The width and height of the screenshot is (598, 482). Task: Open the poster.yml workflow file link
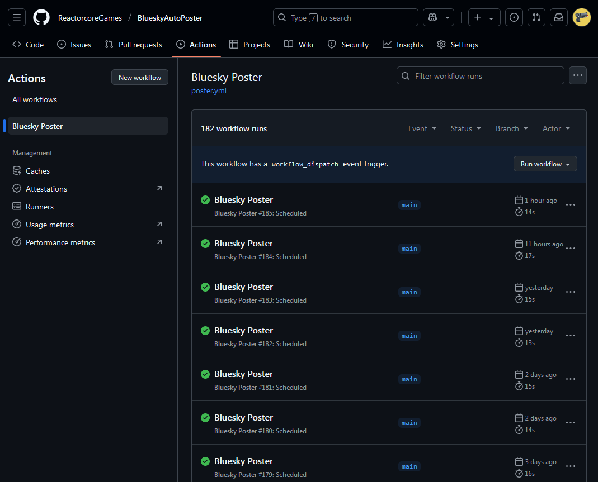[x=209, y=90]
